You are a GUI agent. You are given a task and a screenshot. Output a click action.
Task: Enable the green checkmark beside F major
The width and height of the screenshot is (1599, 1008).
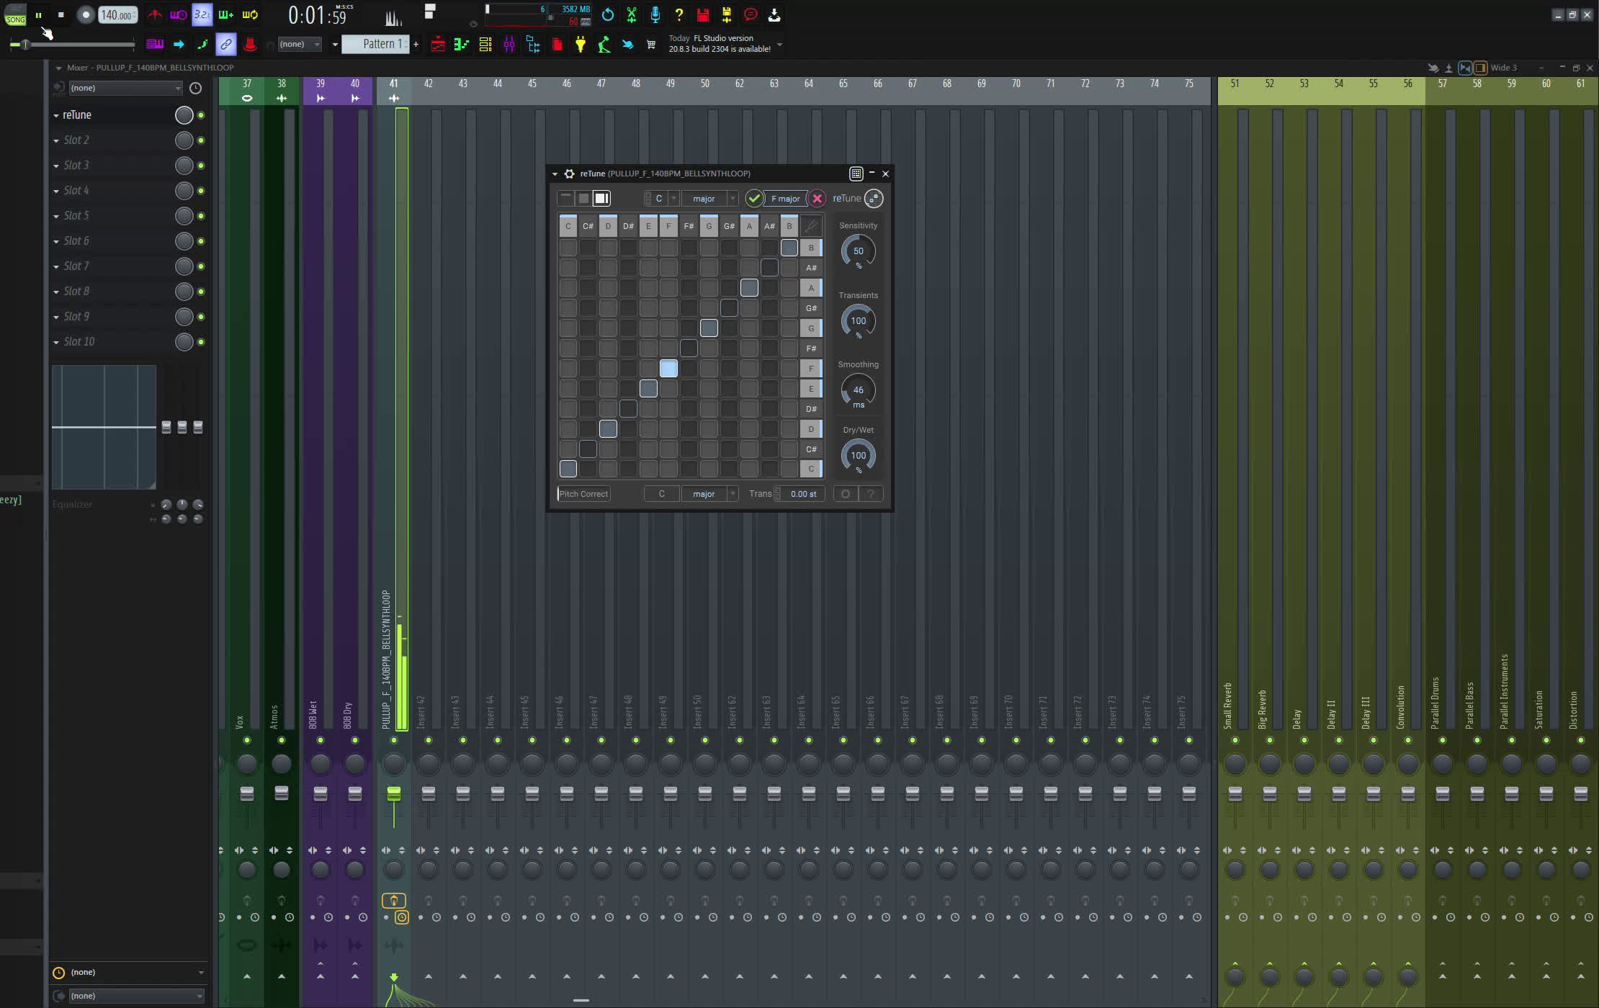click(x=753, y=198)
